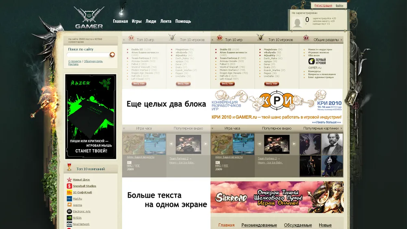Screen dimensions: 407x229
Task: Open Игровое железо section
Action: (319, 52)
